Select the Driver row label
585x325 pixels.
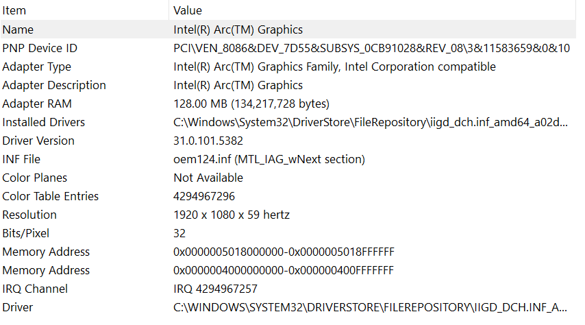18,307
